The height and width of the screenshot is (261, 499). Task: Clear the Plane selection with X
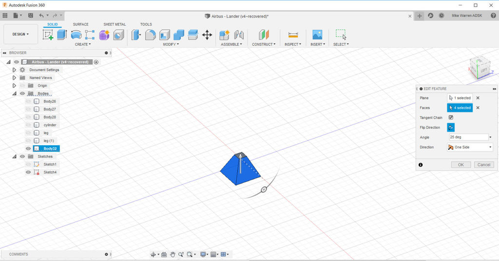478,98
